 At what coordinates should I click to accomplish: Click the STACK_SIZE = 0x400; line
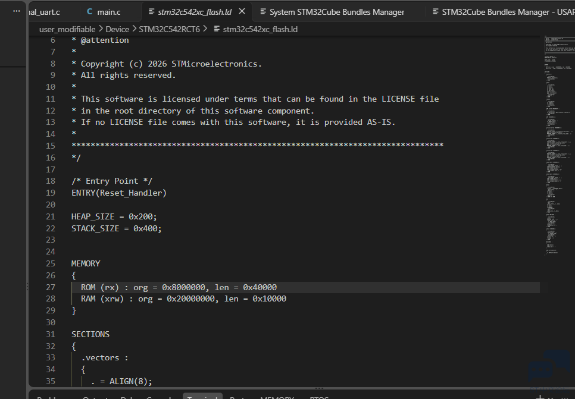point(116,228)
